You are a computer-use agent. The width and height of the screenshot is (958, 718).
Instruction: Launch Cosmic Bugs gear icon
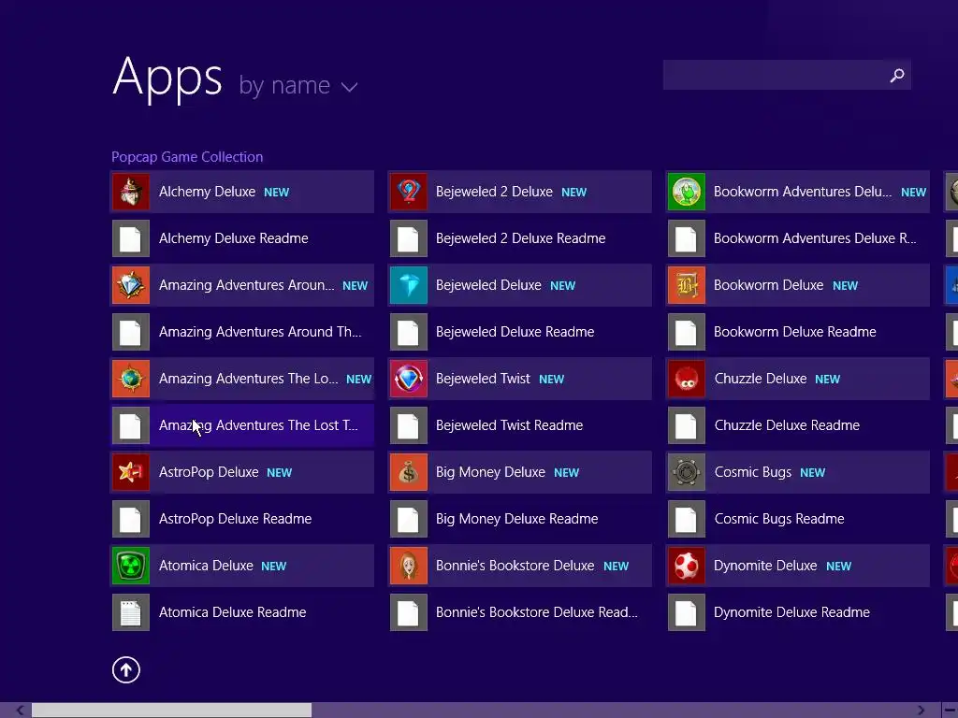[x=687, y=472]
